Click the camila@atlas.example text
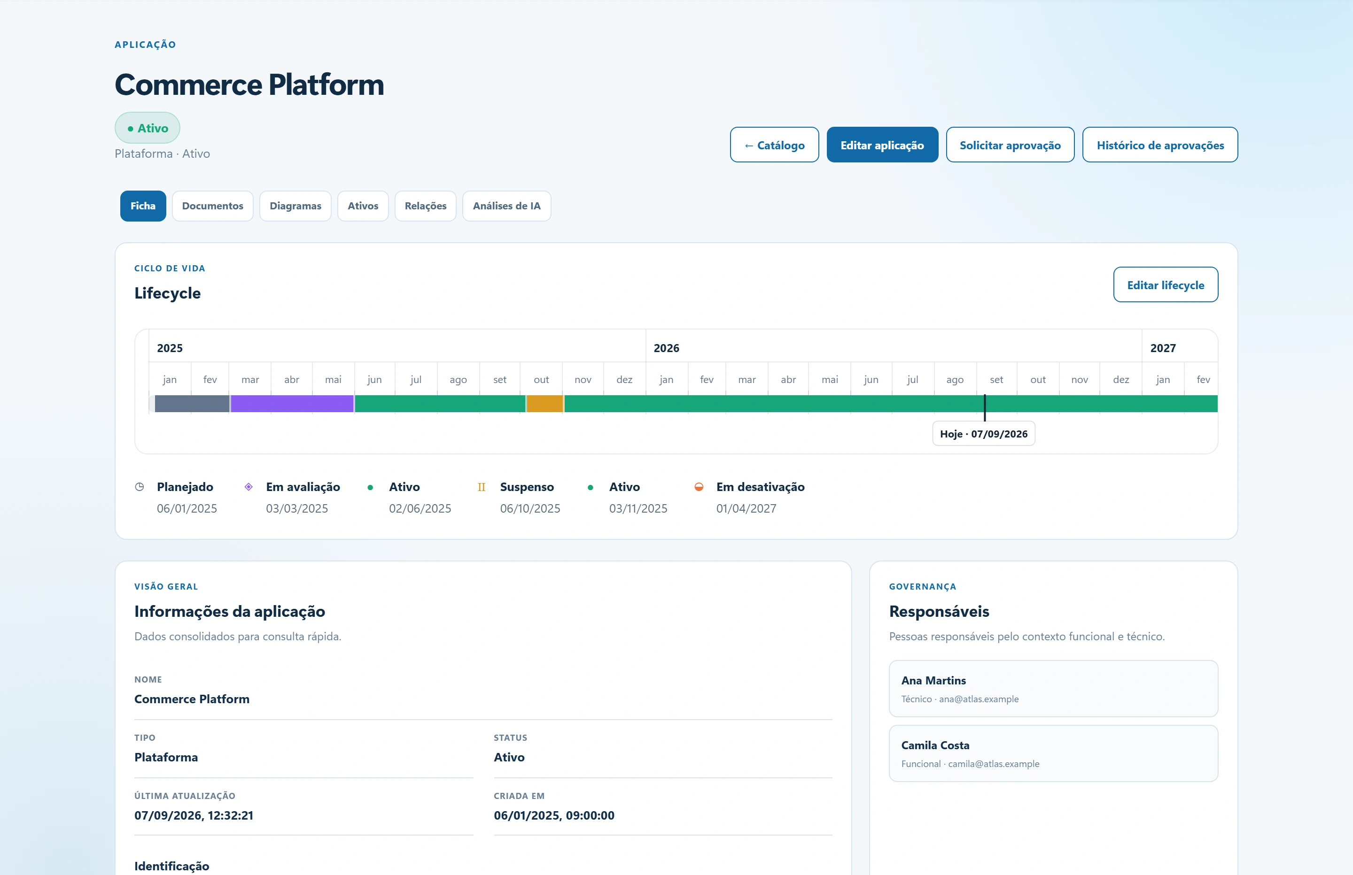Viewport: 1353px width, 875px height. pos(994,764)
